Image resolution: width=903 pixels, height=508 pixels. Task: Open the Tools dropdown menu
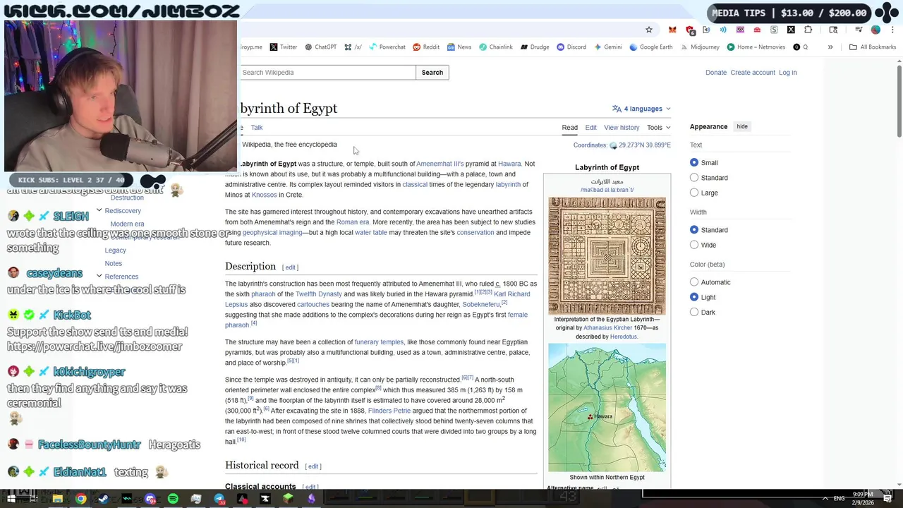[x=659, y=128]
